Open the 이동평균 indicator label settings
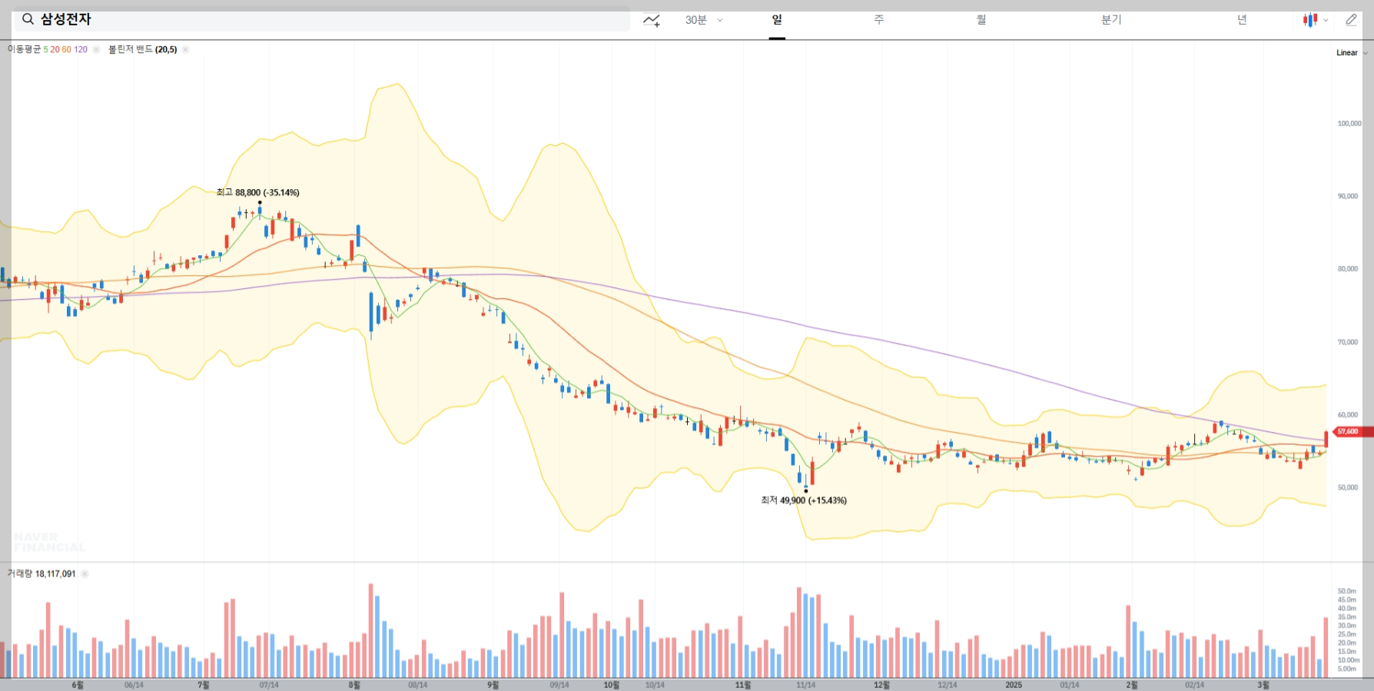1374x691 pixels. 24,49
